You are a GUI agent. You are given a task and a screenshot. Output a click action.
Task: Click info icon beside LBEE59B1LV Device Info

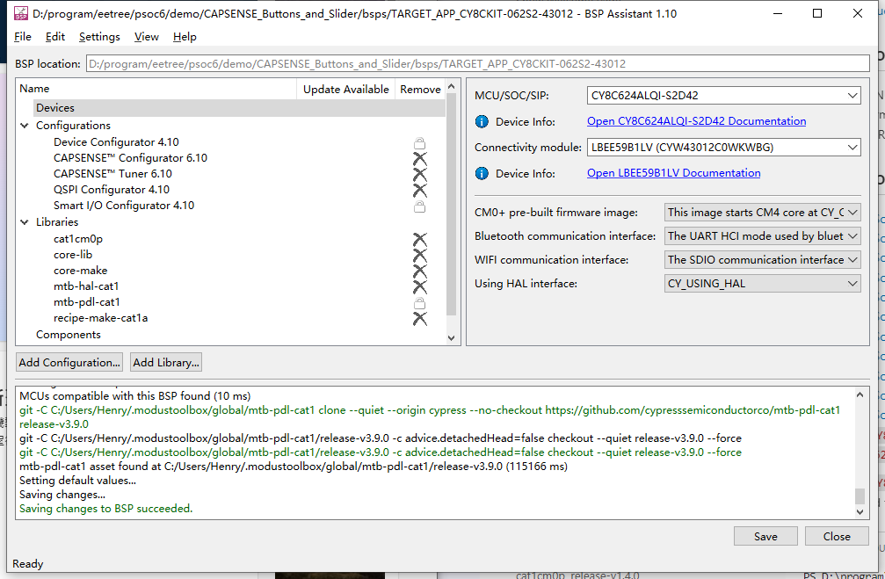482,173
